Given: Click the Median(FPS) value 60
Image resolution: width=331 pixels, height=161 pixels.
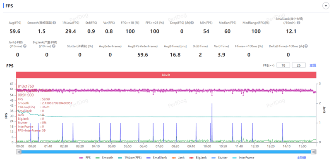Looking at the screenshot, I should point(227,32).
